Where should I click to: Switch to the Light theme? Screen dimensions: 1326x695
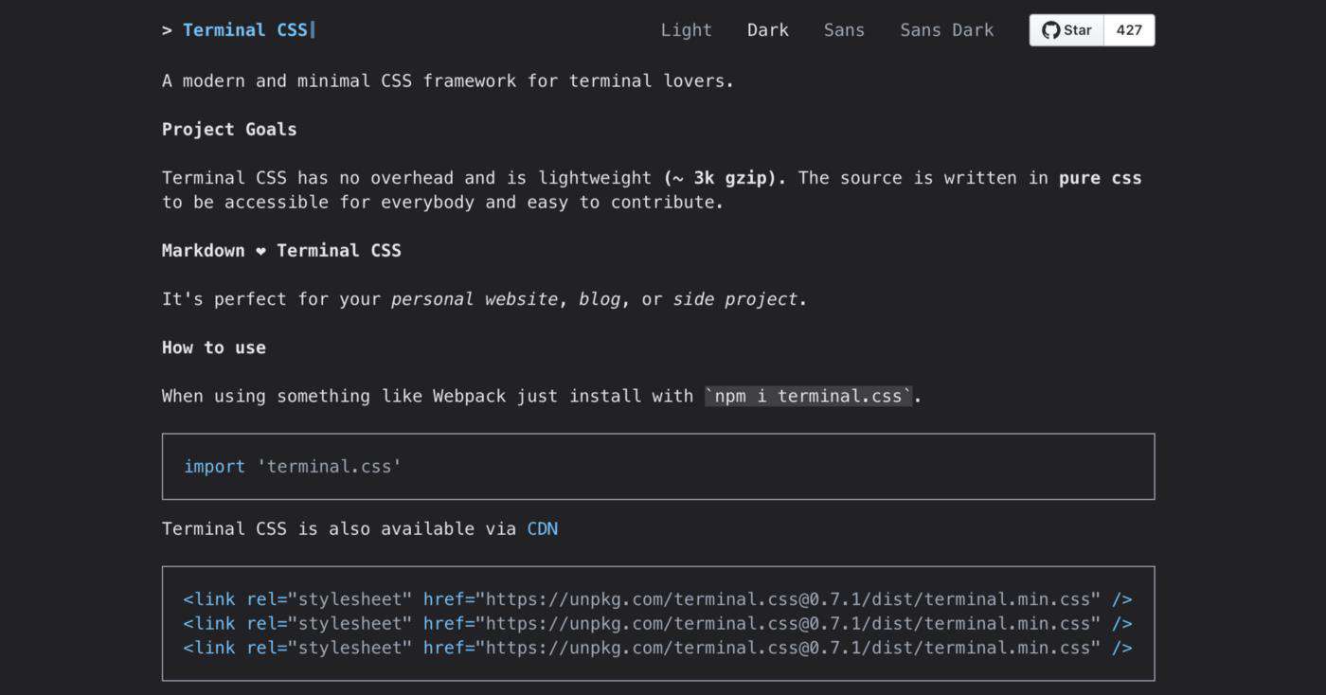pos(687,30)
